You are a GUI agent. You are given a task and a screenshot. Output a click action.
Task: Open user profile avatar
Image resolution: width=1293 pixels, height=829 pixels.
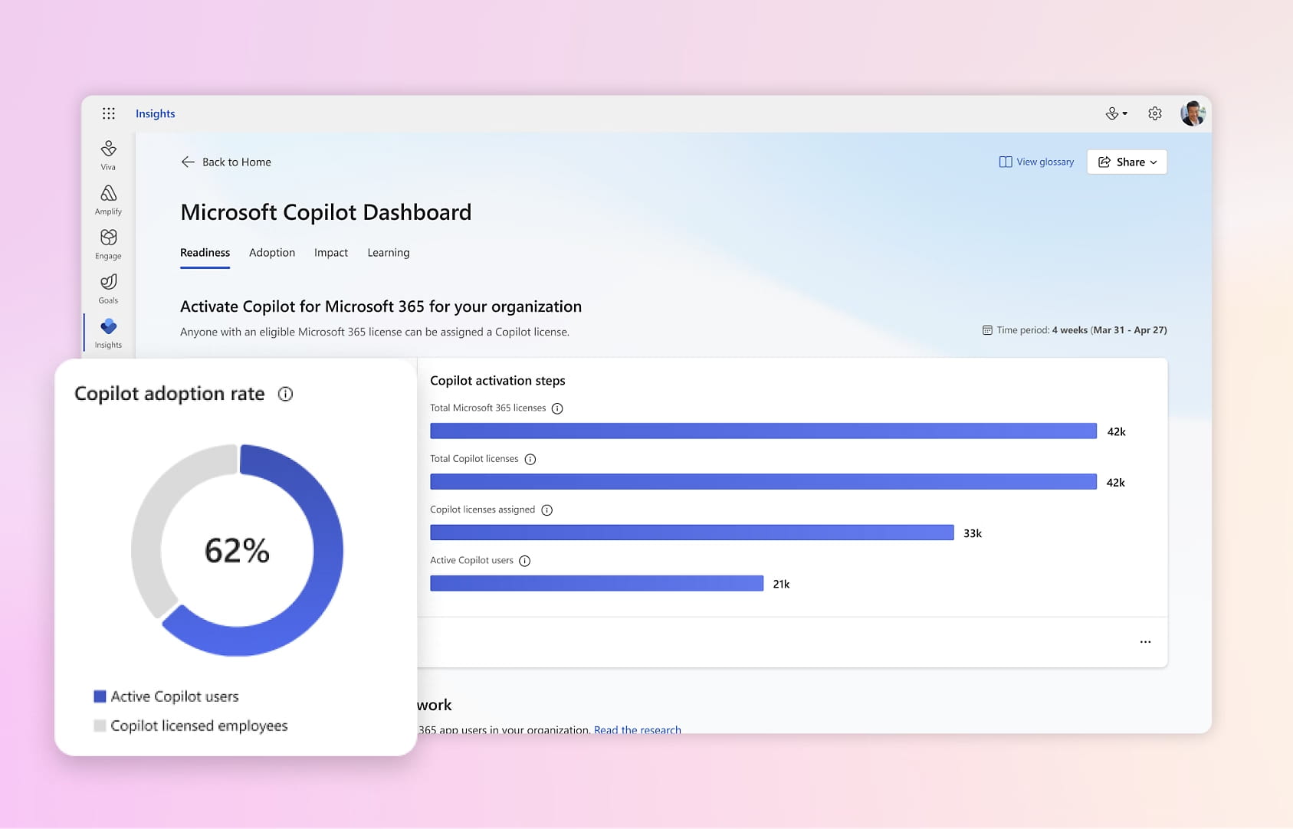pos(1193,113)
